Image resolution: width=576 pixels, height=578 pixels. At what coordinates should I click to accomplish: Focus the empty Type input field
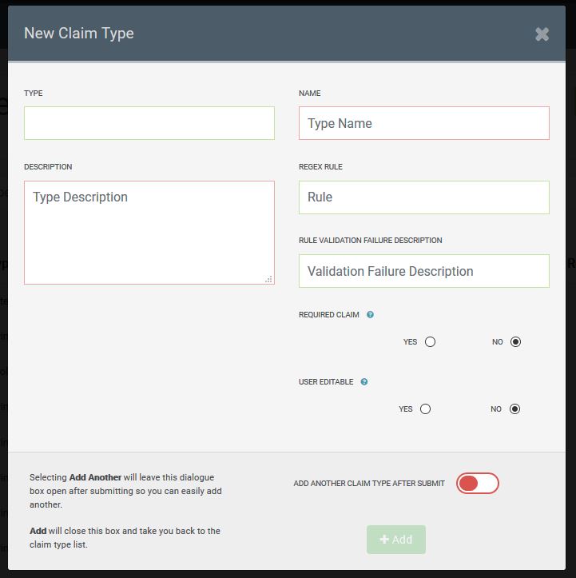coord(149,123)
